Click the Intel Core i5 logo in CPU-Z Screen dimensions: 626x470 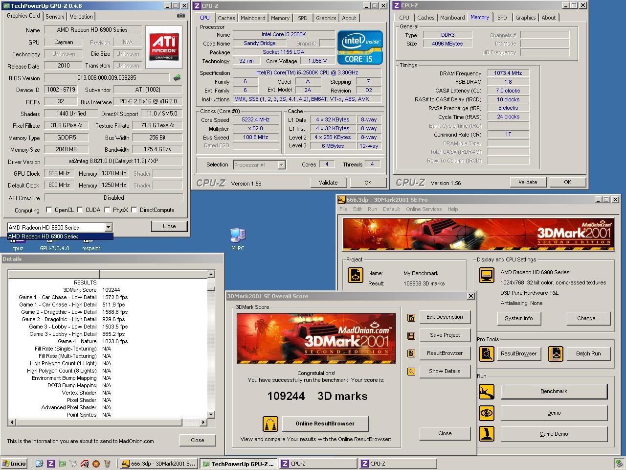tap(360, 47)
